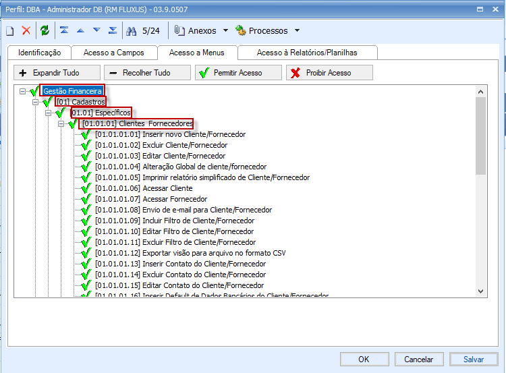Open the Processos dropdown arrow
Image resolution: width=506 pixels, height=373 pixels.
click(x=298, y=30)
